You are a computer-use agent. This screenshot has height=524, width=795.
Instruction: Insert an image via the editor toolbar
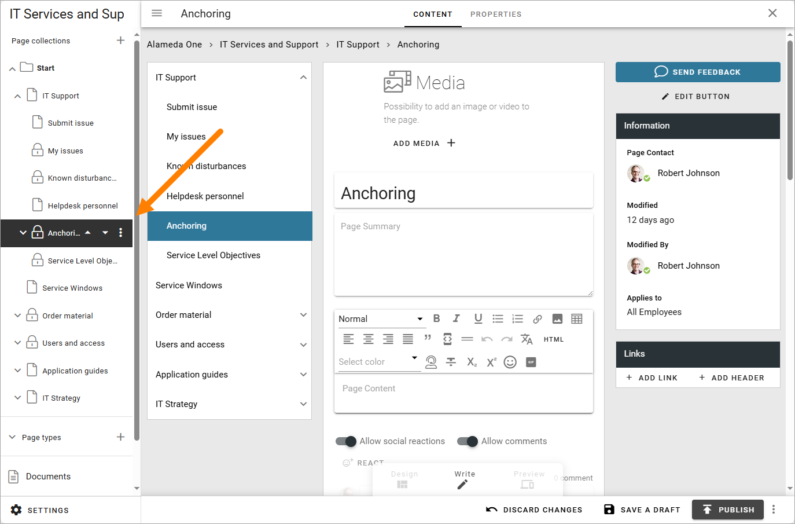pyautogui.click(x=557, y=318)
